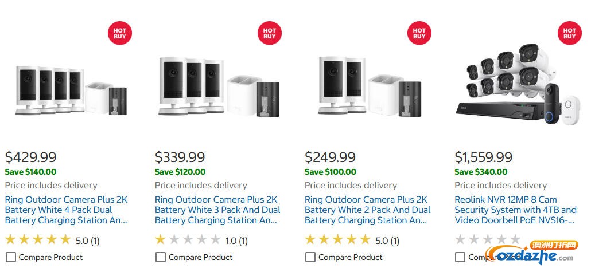The height and width of the screenshot is (272, 591).
Task: Tick Compare Product for Ring 2 Pack camera
Action: click(x=310, y=257)
